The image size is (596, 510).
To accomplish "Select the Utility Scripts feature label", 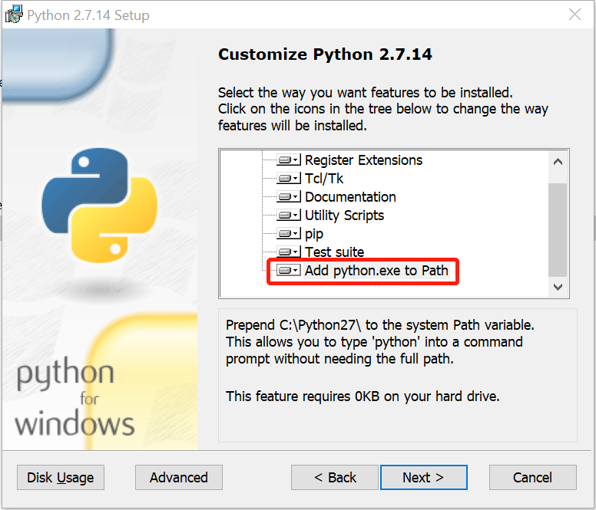I will tap(344, 216).
